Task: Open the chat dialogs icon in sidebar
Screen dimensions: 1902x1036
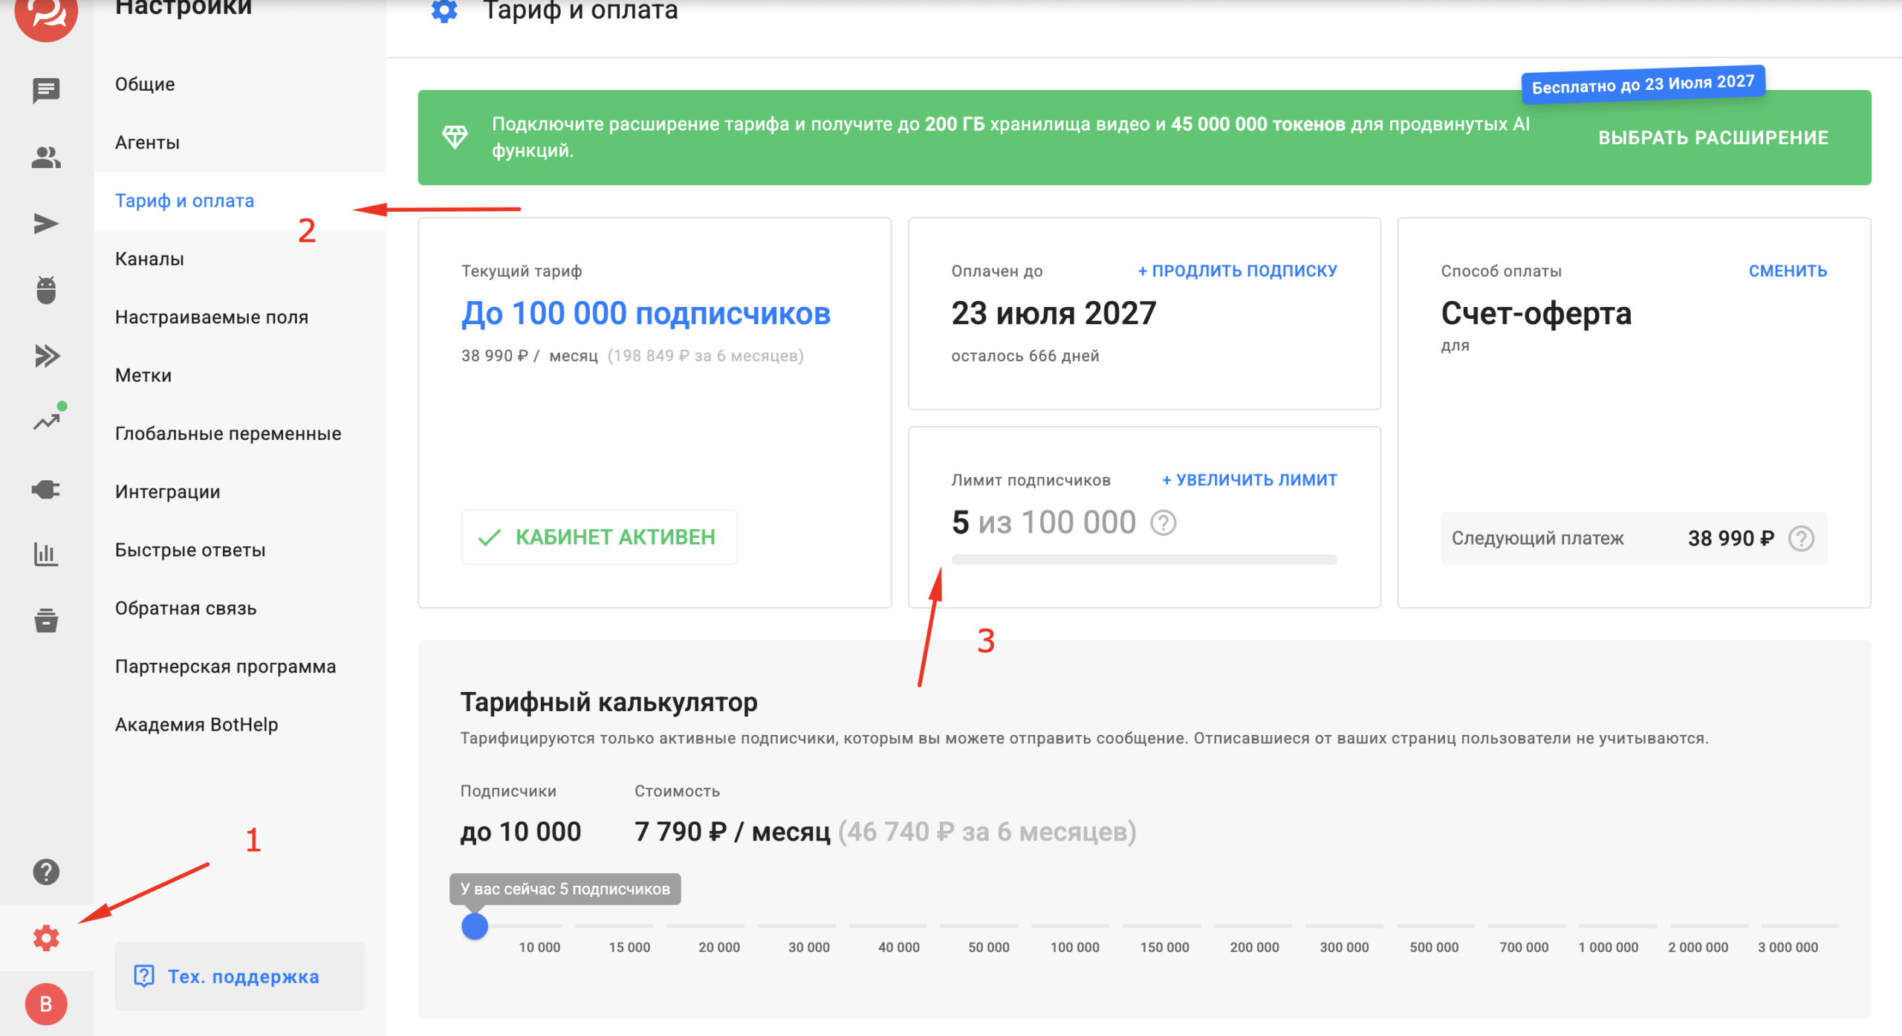Action: click(46, 91)
